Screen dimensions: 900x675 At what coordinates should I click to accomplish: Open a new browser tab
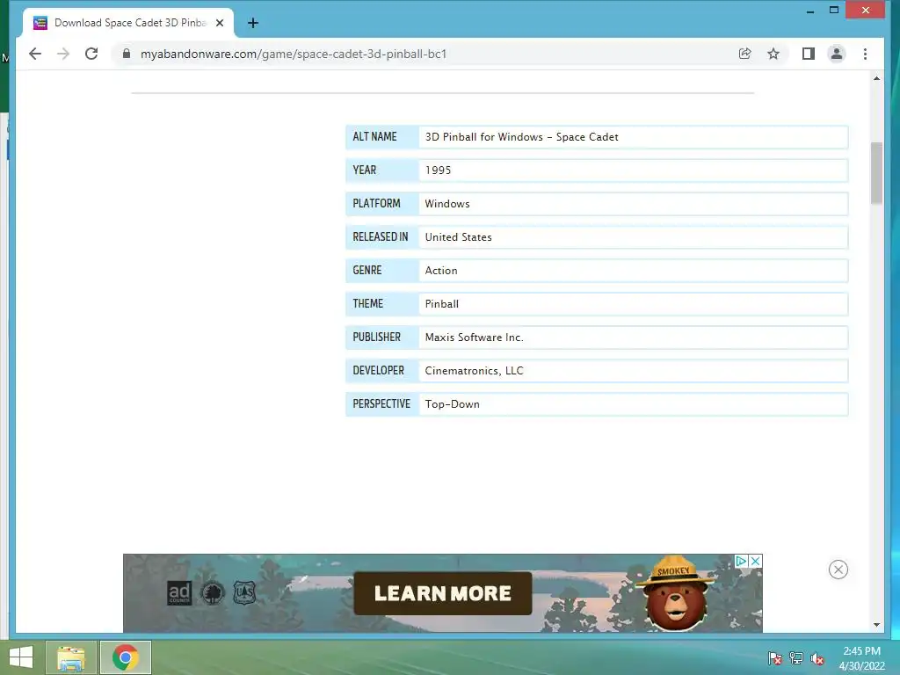252,23
